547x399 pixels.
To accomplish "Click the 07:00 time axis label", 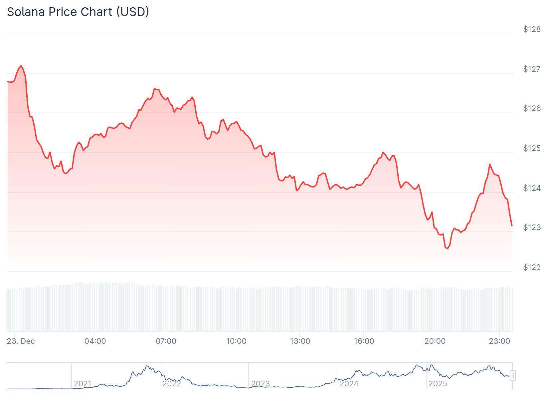I will tap(166, 341).
